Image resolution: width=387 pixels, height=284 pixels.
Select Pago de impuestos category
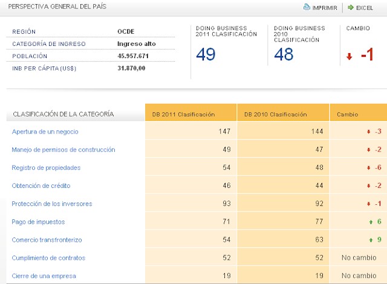pyautogui.click(x=38, y=222)
